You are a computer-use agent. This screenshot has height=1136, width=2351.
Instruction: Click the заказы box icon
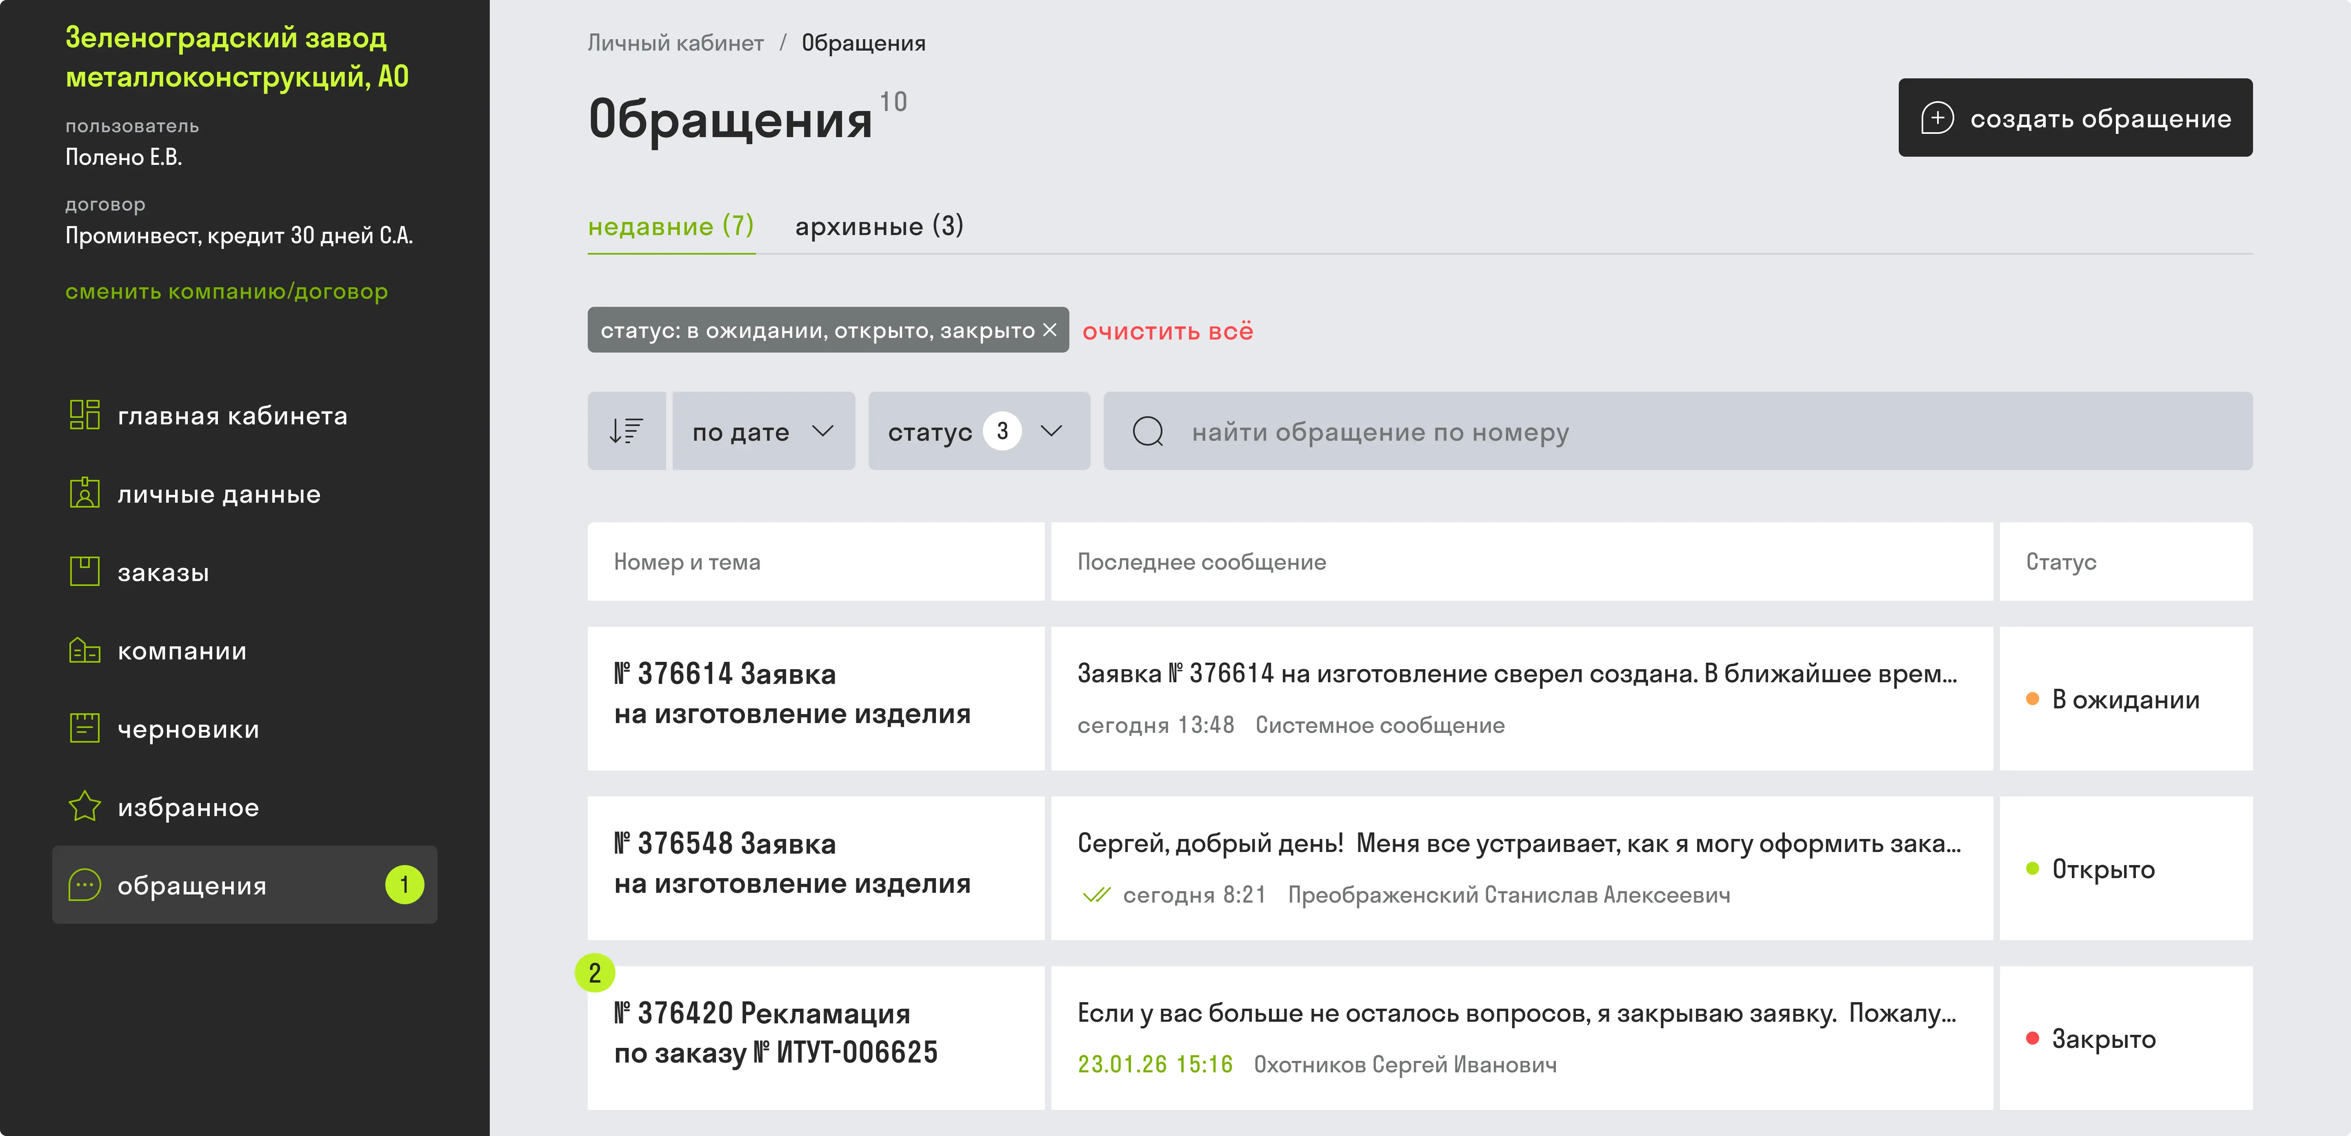[x=85, y=572]
